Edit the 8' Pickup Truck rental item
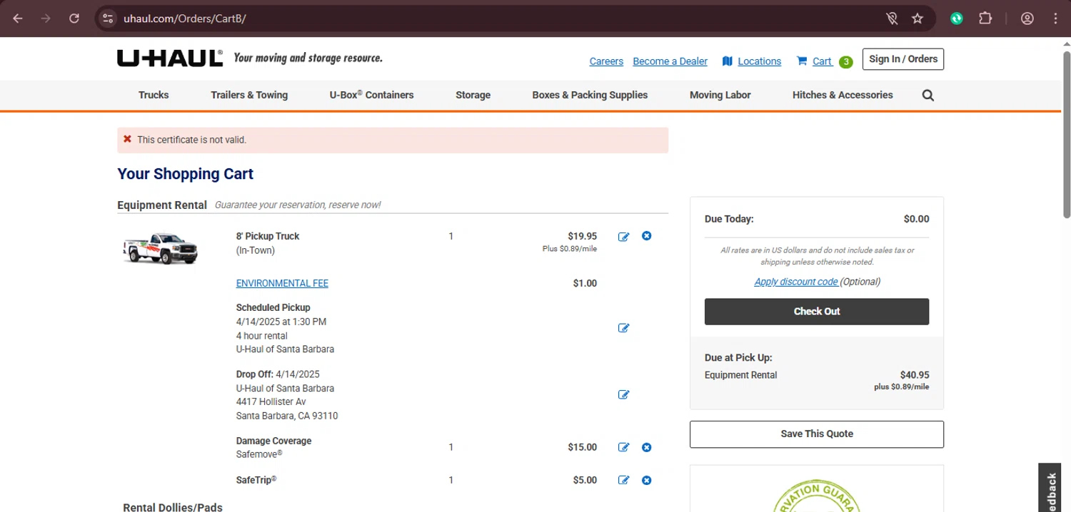This screenshot has width=1071, height=512. (623, 237)
